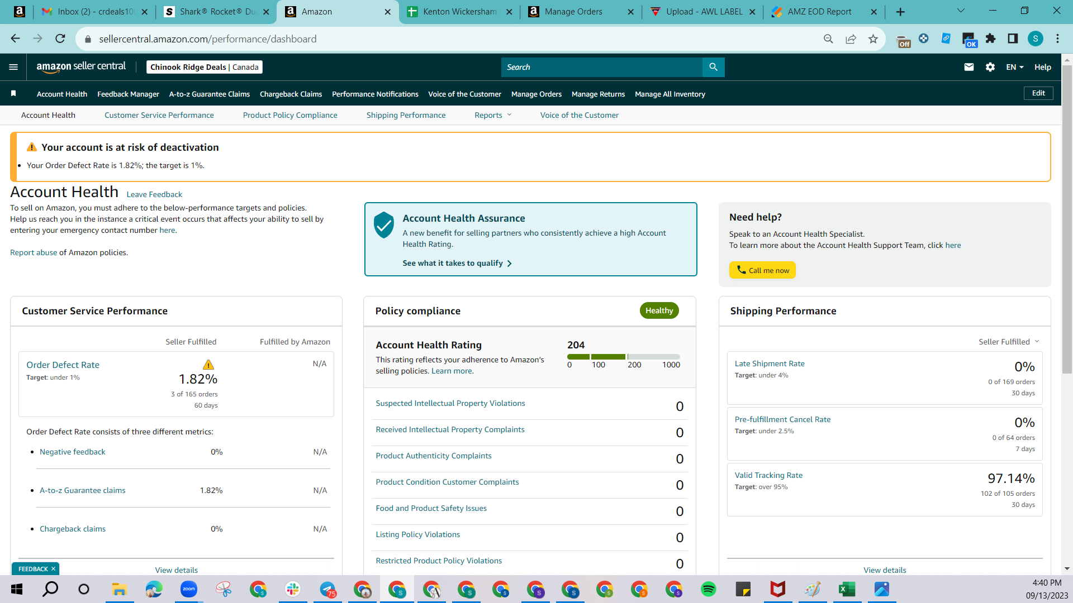Screen dimensions: 1073x603
Task: Bookmark this page with the star icon
Action: coord(873,39)
